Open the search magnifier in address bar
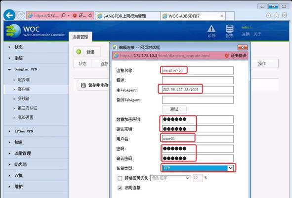Screen dimensions: 292x198 (64, 15)
